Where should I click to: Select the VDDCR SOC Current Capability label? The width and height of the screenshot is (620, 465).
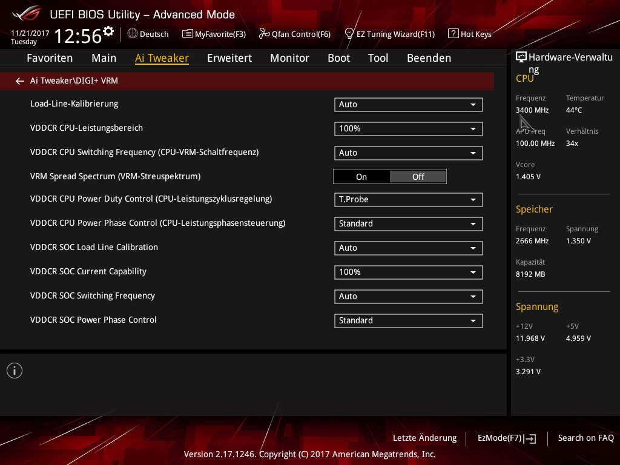coord(88,272)
